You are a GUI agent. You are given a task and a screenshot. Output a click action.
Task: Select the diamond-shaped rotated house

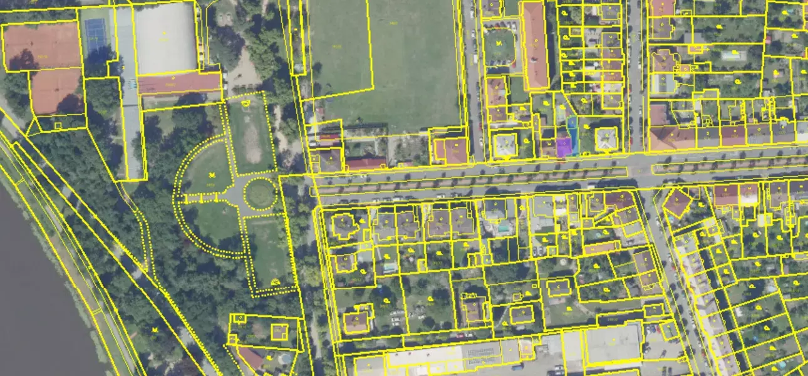tap(677, 203)
